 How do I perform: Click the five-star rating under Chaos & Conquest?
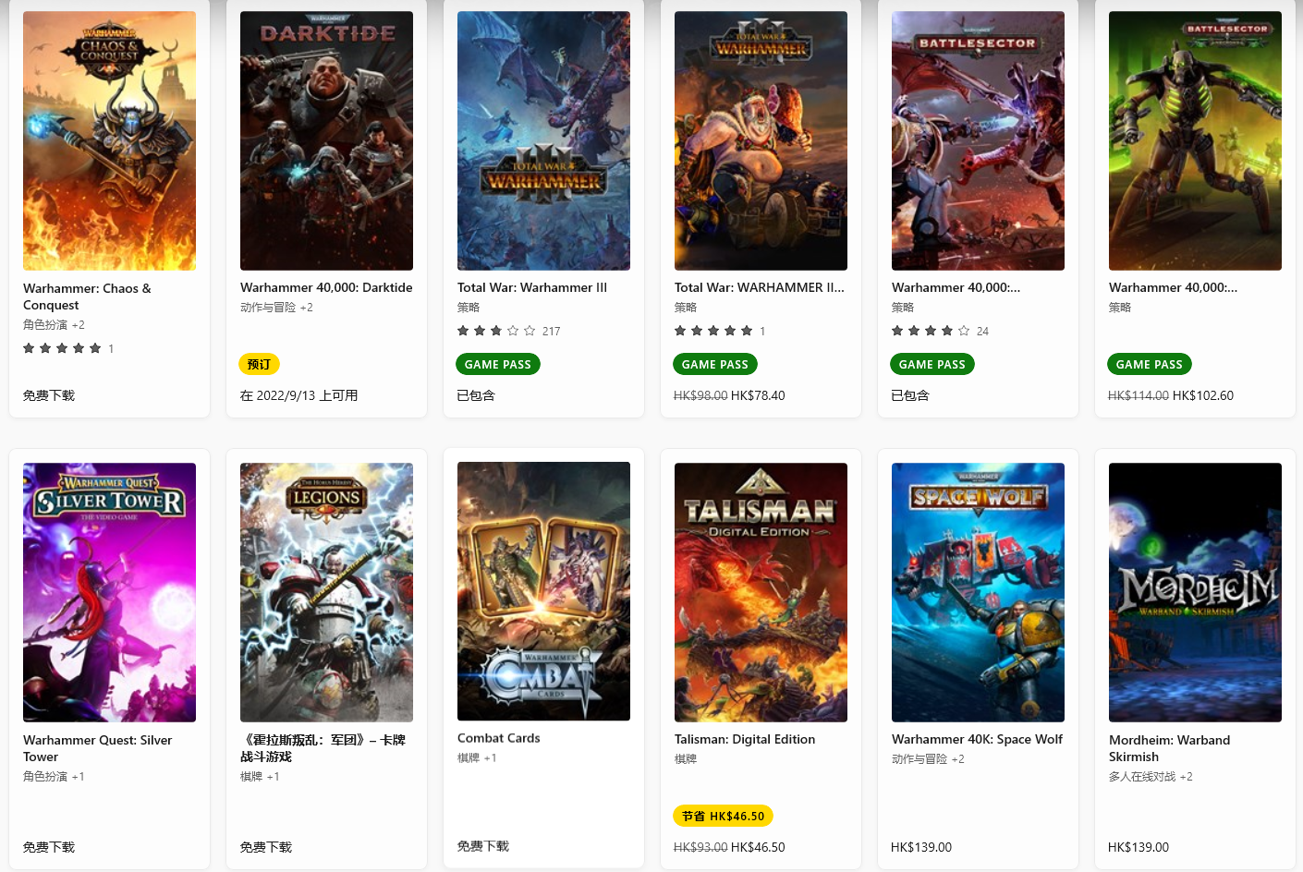(x=62, y=348)
